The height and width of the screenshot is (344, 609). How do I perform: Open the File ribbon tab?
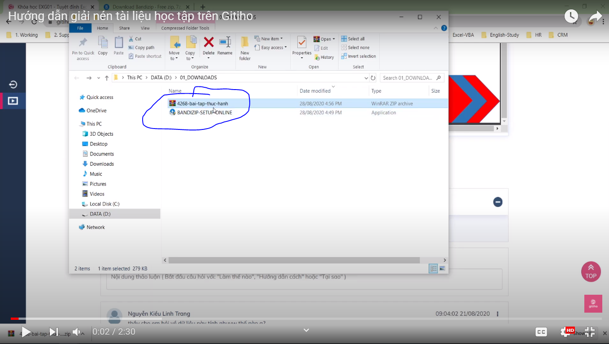click(x=80, y=28)
